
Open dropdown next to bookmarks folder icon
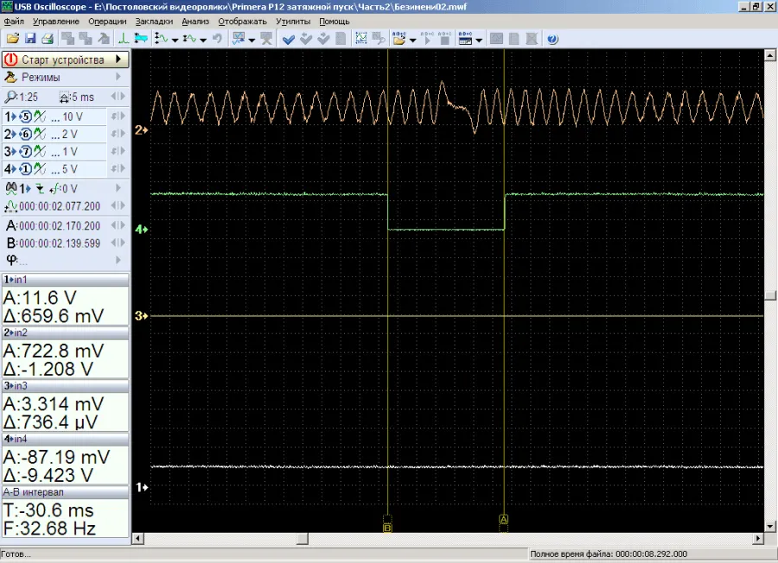(x=412, y=40)
